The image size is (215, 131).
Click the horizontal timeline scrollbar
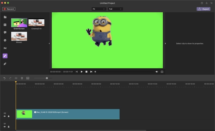81,130
